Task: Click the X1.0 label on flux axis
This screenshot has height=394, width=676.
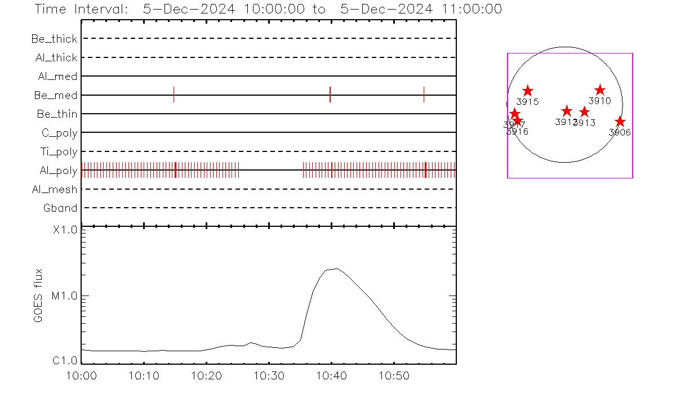Action: pos(65,231)
